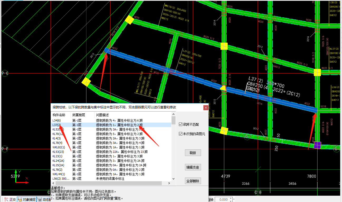Click the 刷新 button
The height and width of the screenshot is (202, 342).
[193, 153]
